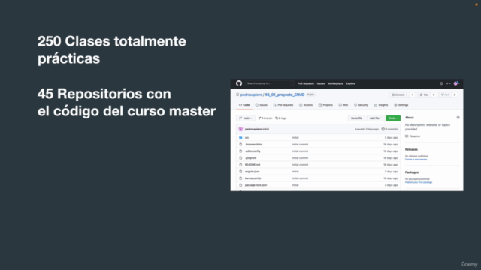481x270 pixels.
Task: Click the file icon beside .editorconfig
Action: (x=240, y=151)
